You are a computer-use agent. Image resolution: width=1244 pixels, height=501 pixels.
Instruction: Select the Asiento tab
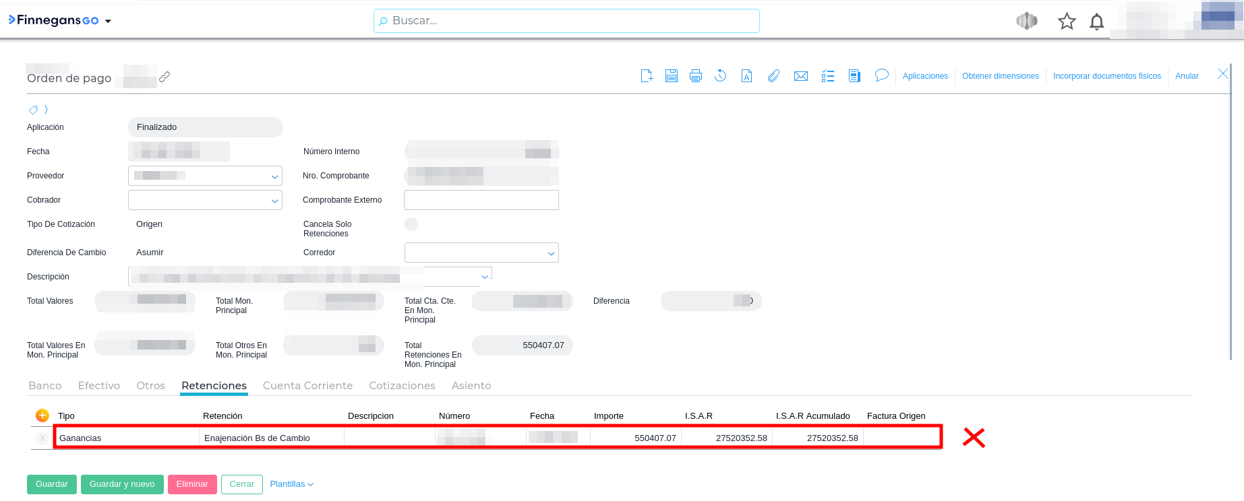coord(471,386)
